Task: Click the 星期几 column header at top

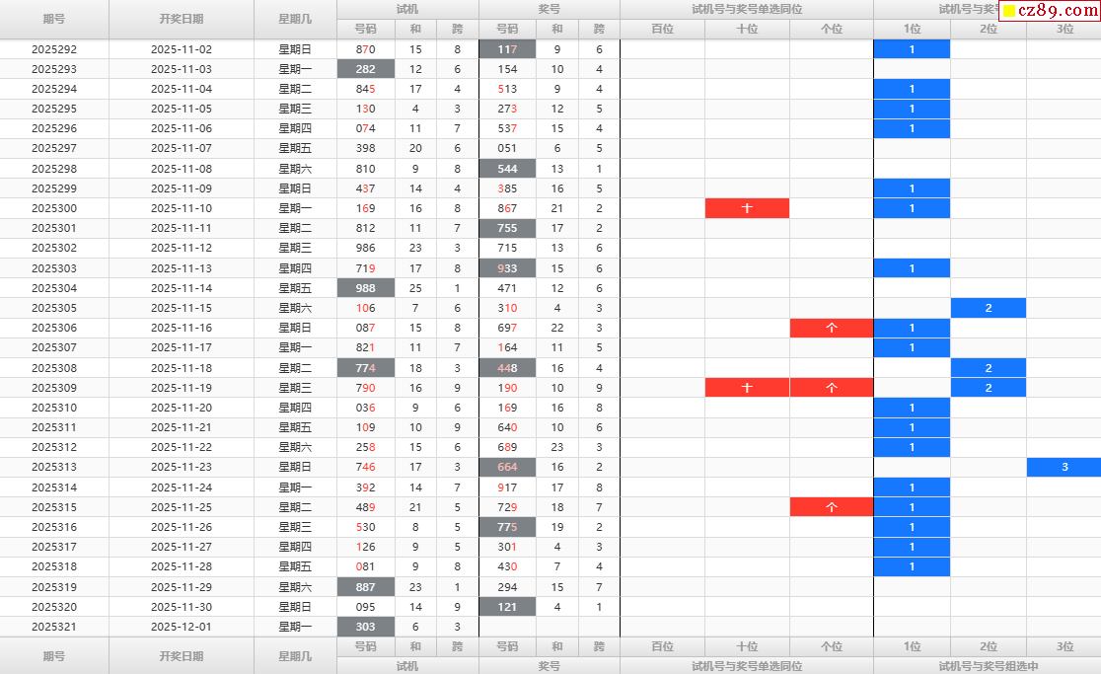Action: tap(295, 19)
